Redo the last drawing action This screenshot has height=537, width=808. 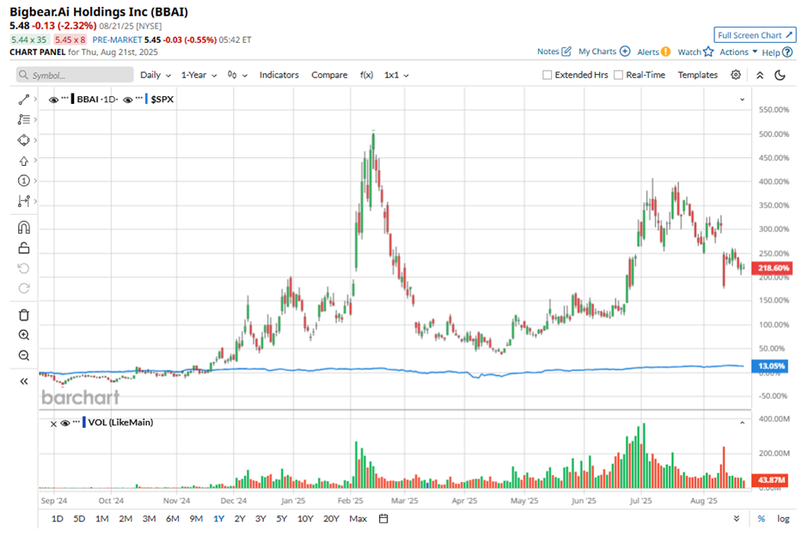[24, 289]
